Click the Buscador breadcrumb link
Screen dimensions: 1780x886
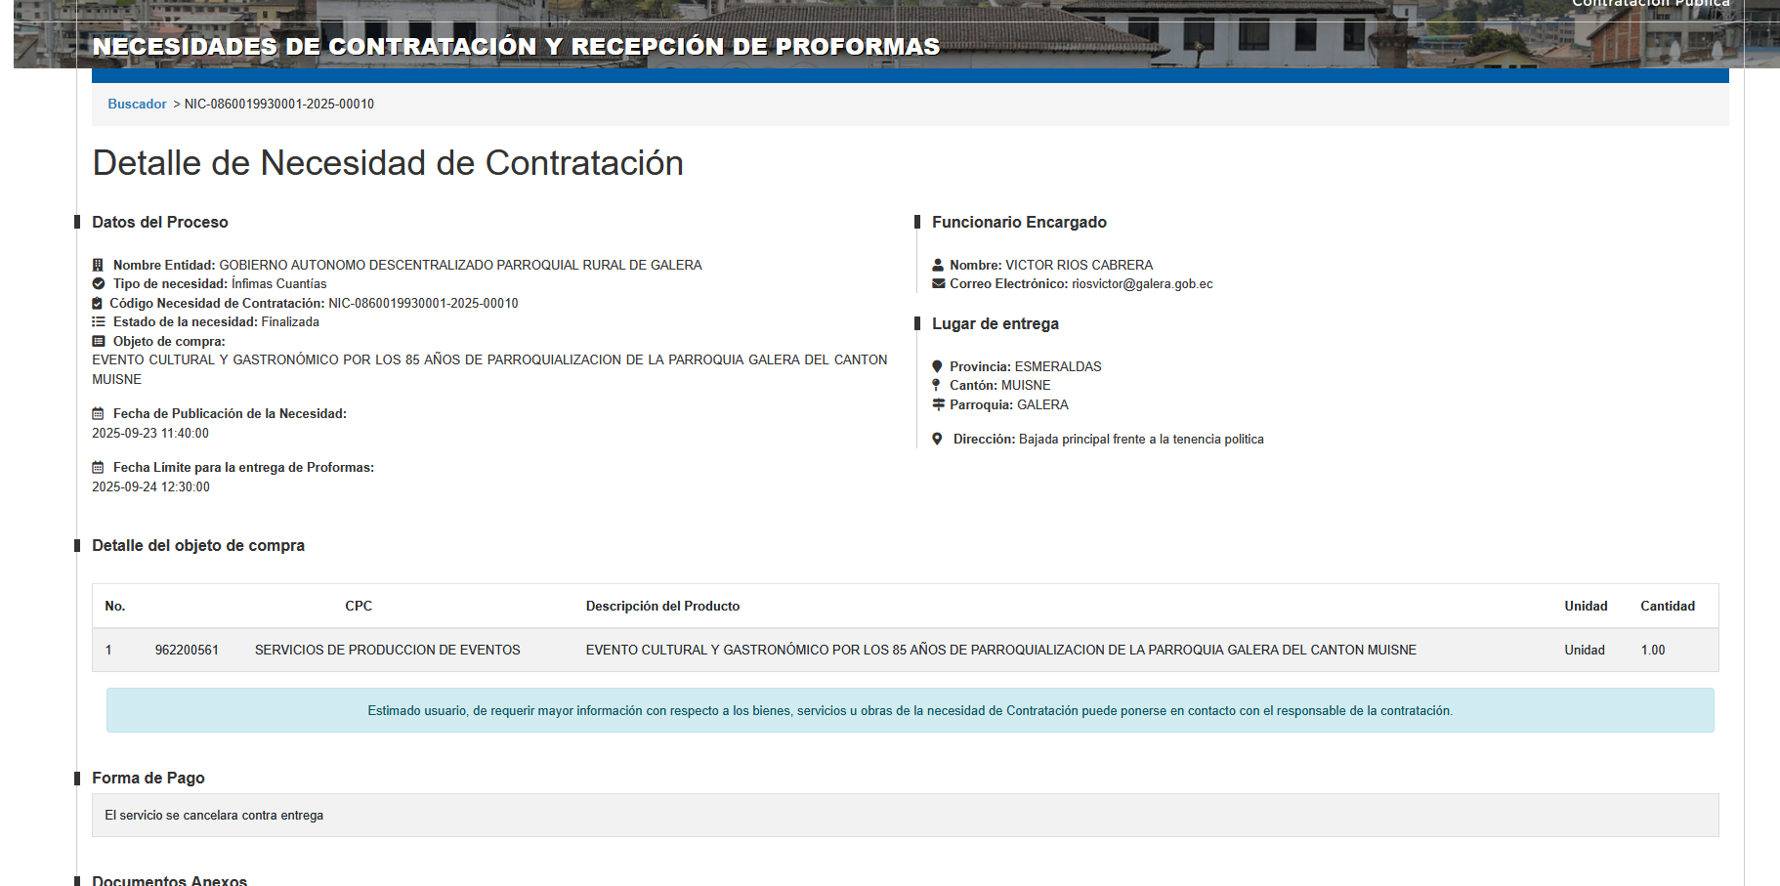(x=137, y=104)
